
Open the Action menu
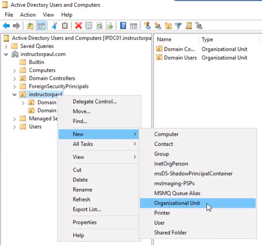click(x=28, y=15)
